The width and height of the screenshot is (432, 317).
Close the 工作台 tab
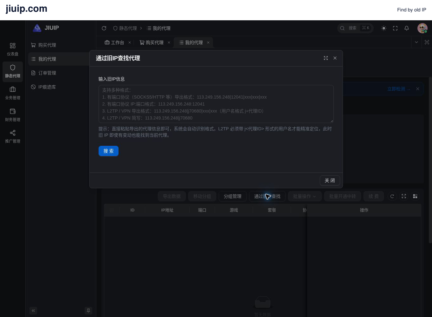130,42
